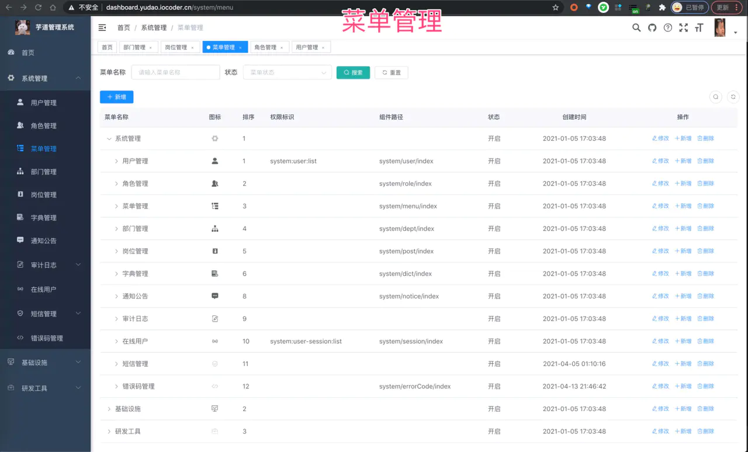Viewport: 748px width, 452px height.
Task: Collapse sidebar with the hamburger icon
Action: click(x=102, y=27)
